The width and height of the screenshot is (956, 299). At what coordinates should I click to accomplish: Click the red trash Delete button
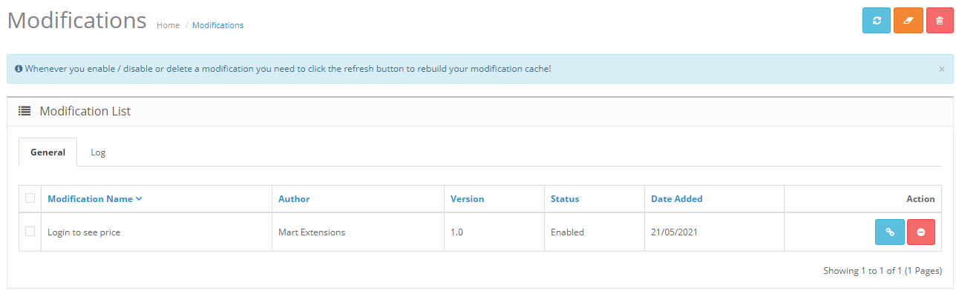click(x=940, y=21)
